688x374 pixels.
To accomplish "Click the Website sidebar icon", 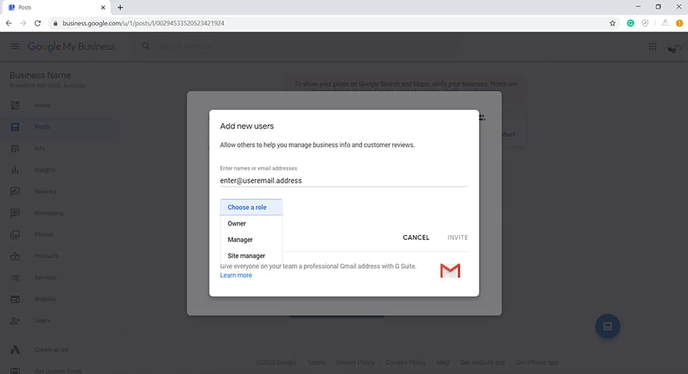I will pyautogui.click(x=15, y=299).
